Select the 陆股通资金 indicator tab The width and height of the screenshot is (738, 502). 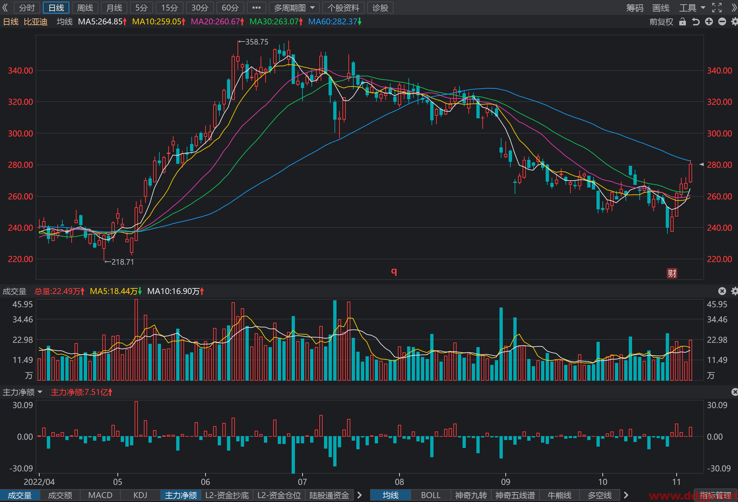(x=329, y=495)
